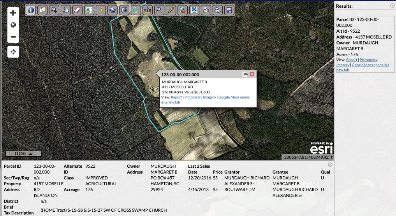This screenshot has width=396, height=216.
Task: Expand the coordinates display plus box
Action: (x=331, y=157)
